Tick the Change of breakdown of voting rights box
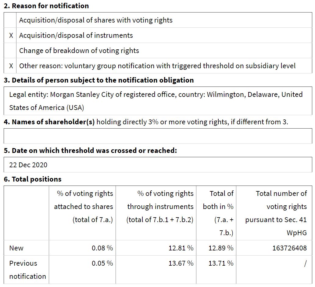The image size is (315, 287). pyautogui.click(x=11, y=51)
